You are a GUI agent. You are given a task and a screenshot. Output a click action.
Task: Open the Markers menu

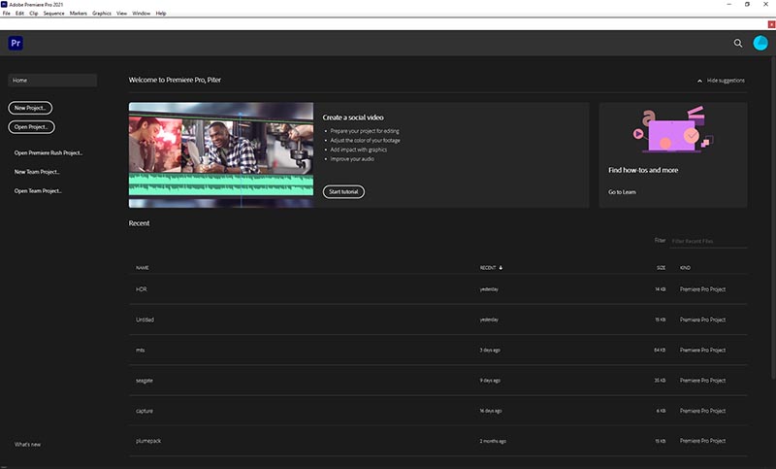[x=79, y=14]
